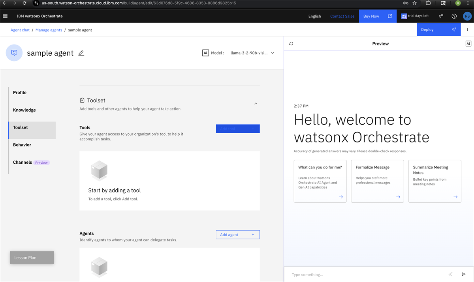Image resolution: width=474 pixels, height=282 pixels.
Task: Open the Chrome three-dot menu
Action: (468, 3)
